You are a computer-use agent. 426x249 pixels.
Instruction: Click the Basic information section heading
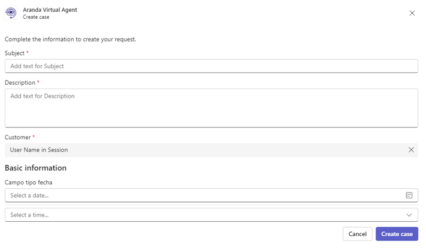(x=36, y=168)
